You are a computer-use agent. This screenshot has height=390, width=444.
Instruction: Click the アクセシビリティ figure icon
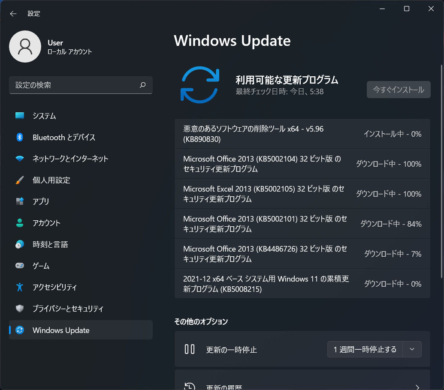(x=20, y=287)
